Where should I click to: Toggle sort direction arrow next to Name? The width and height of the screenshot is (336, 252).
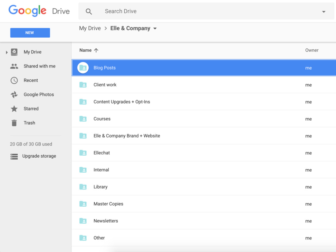click(x=96, y=50)
